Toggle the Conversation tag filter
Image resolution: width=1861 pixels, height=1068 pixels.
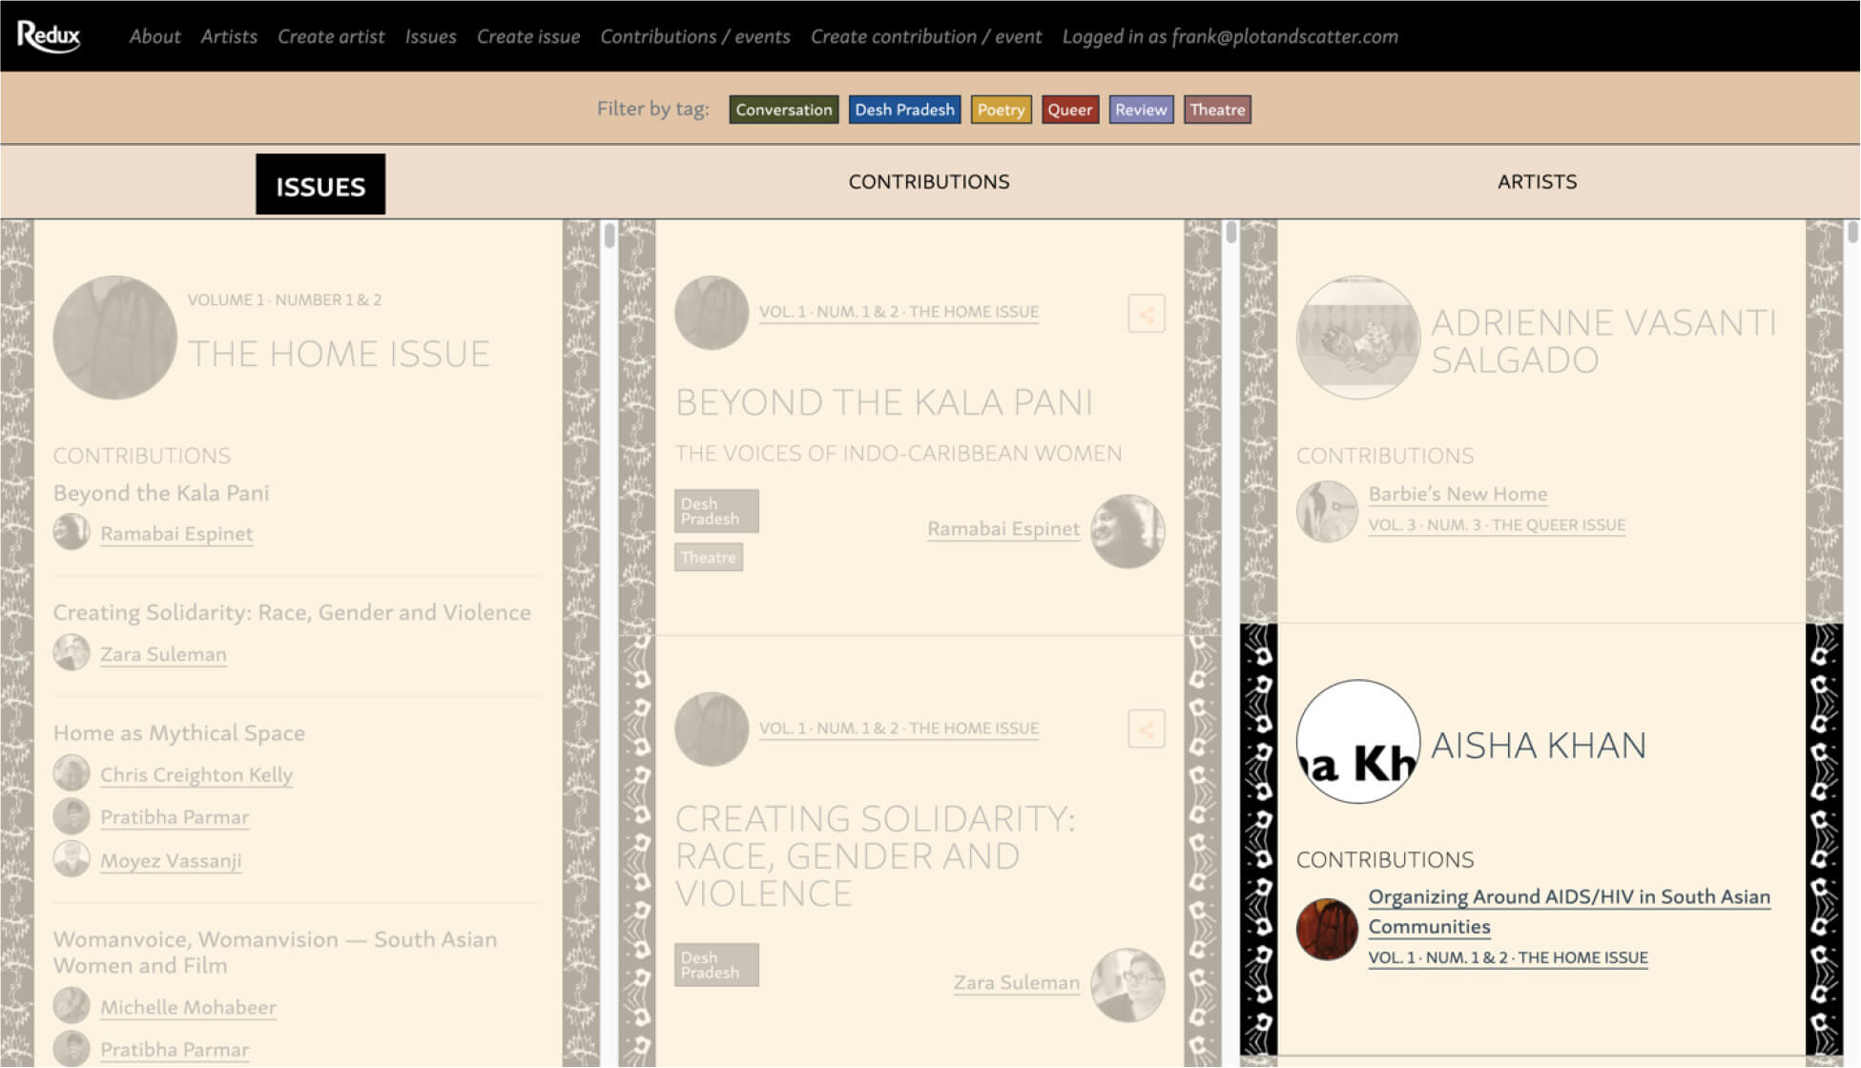click(783, 110)
